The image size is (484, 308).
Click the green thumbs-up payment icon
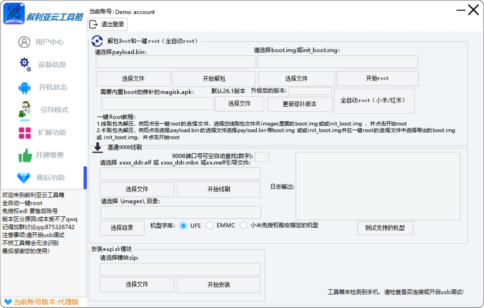coord(25,155)
